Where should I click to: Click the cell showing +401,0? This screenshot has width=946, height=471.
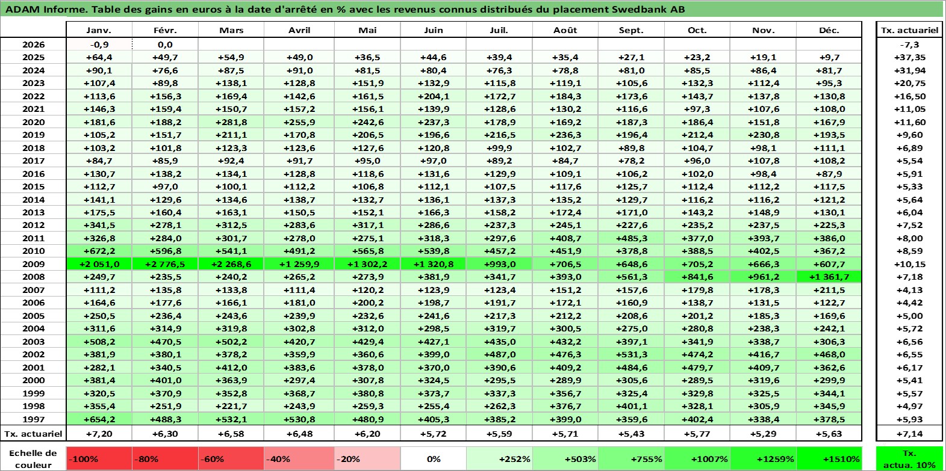point(165,380)
